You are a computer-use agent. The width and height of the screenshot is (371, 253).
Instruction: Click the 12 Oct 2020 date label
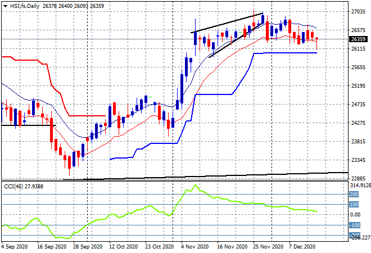123,247
